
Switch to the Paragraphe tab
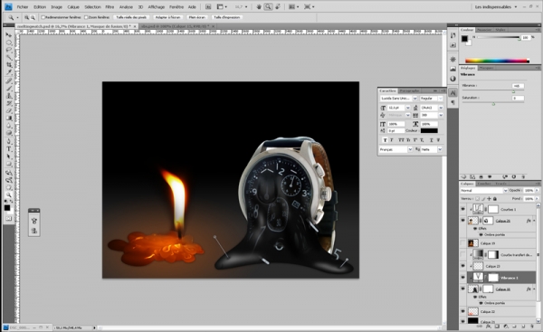pyautogui.click(x=410, y=90)
